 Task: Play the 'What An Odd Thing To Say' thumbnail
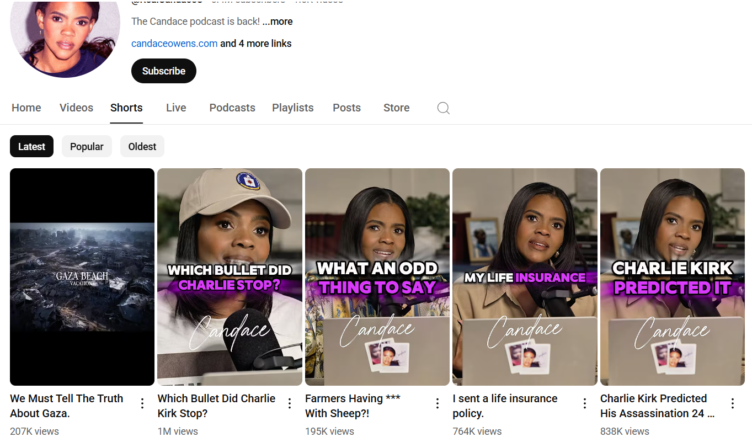point(377,277)
